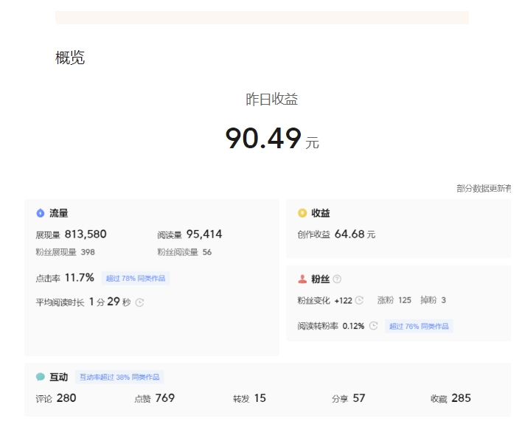Click the 超过 76% 同类作品 badge
Screen dimensions: 522x424
tap(419, 326)
